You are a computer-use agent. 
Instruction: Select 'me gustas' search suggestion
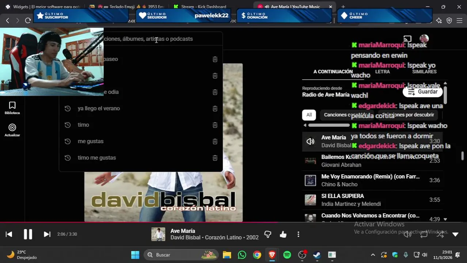click(141, 141)
